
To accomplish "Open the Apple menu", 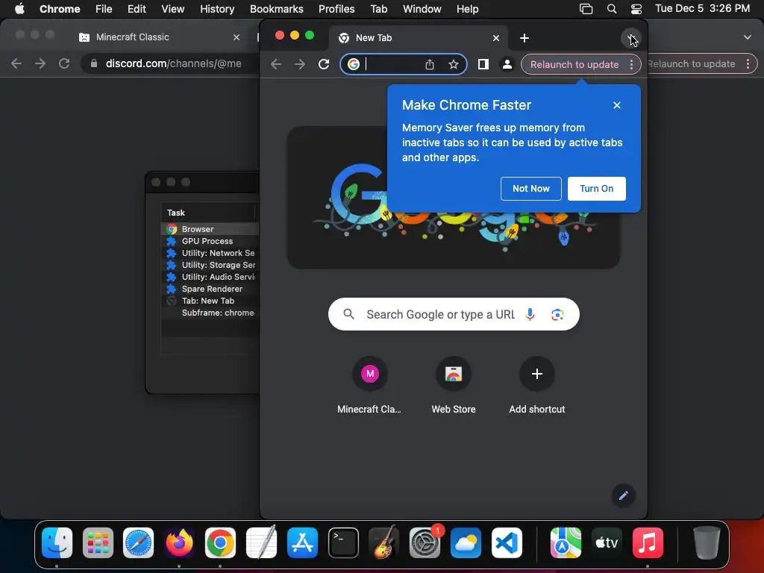I will tap(19, 9).
